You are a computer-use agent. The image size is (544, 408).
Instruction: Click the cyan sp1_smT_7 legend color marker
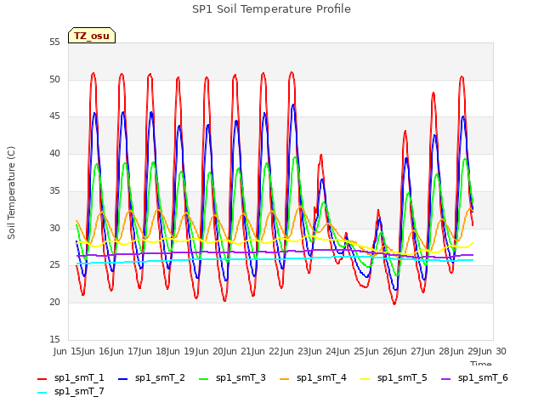pos(42,393)
